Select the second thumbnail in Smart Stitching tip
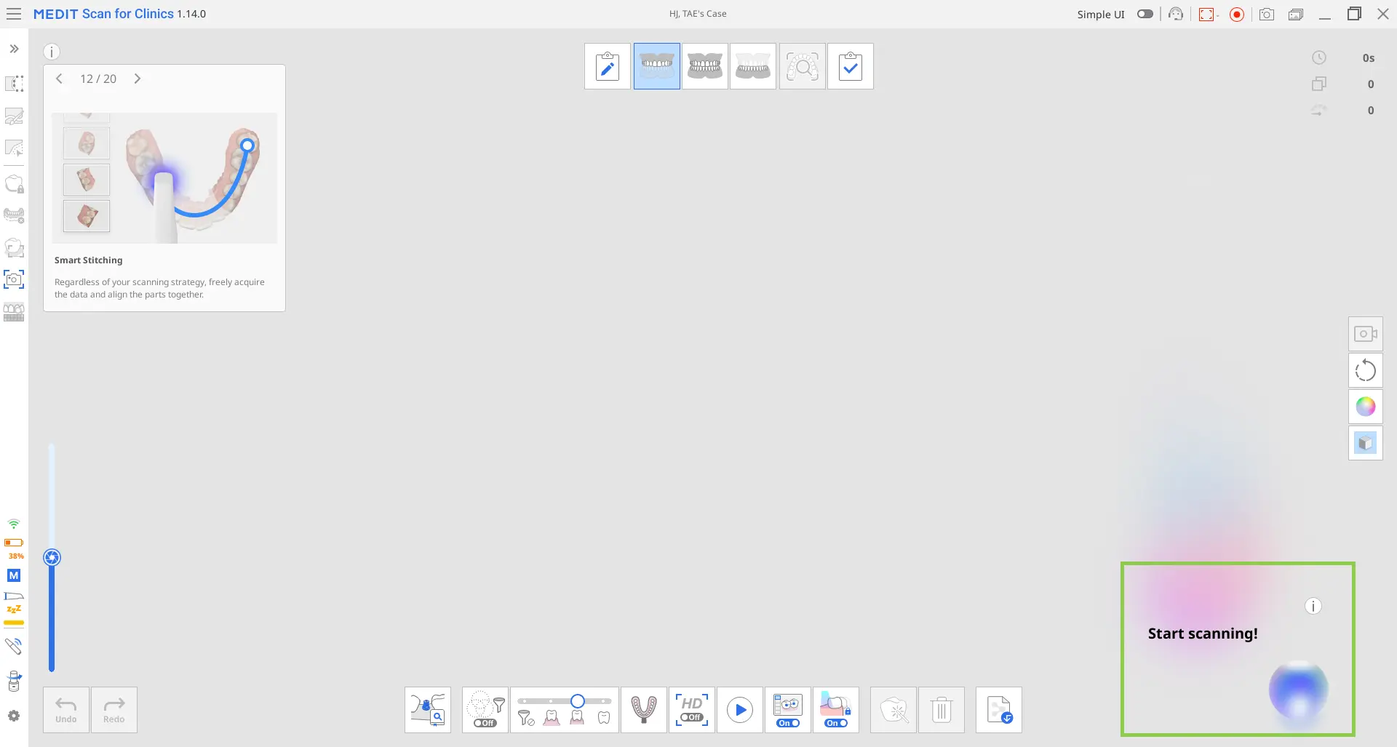The height and width of the screenshot is (747, 1397). pos(87,179)
